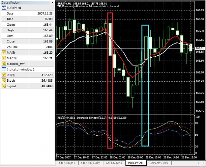Click the RSI(9) value 41.5729
The width and height of the screenshot is (206, 167).
47,75
